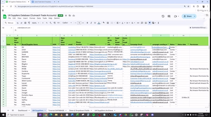The image size is (211, 117).
Task: Insert a chart from toolbar
Action: 146,23
